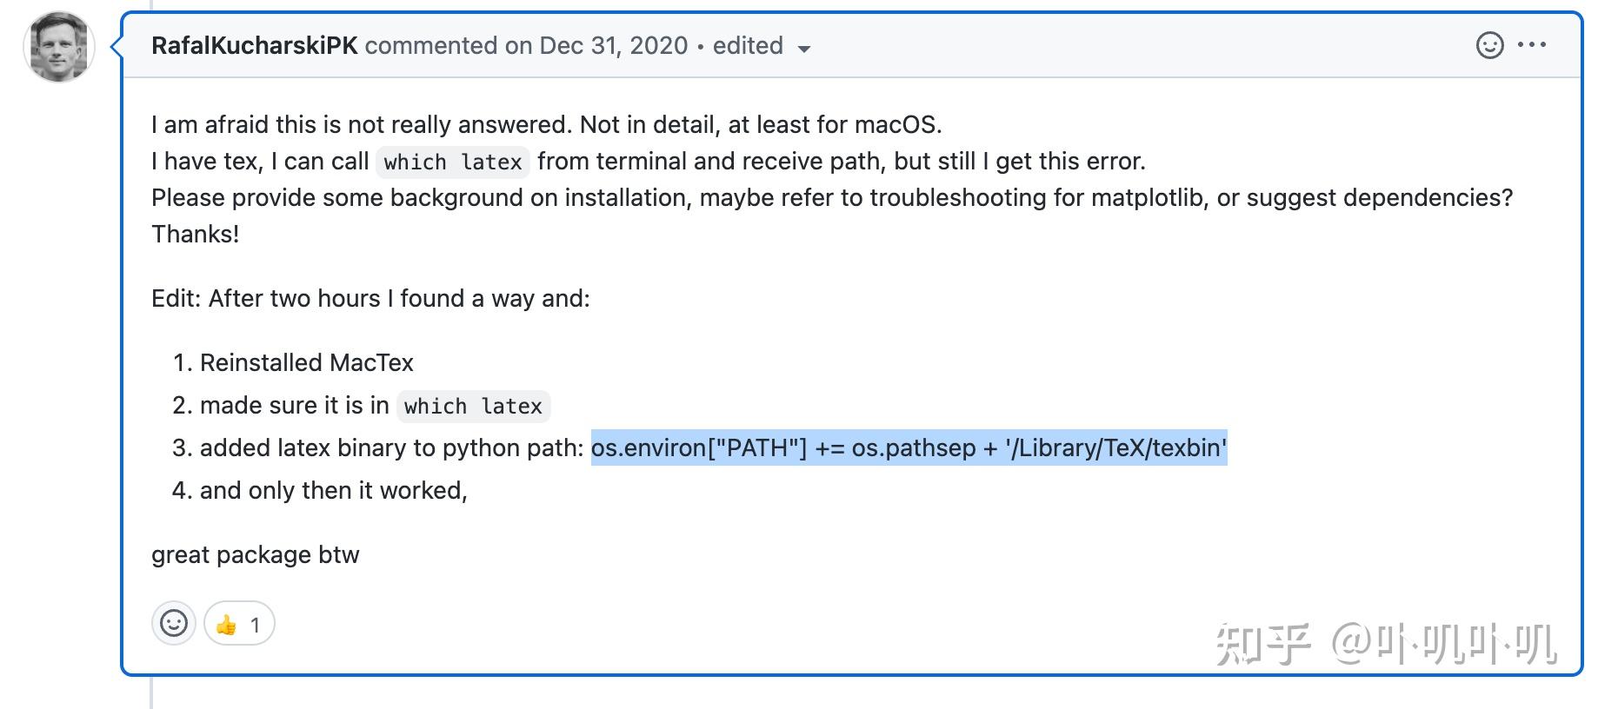
Task: Add a thumbs up reaction to the comment
Action: pyautogui.click(x=238, y=624)
